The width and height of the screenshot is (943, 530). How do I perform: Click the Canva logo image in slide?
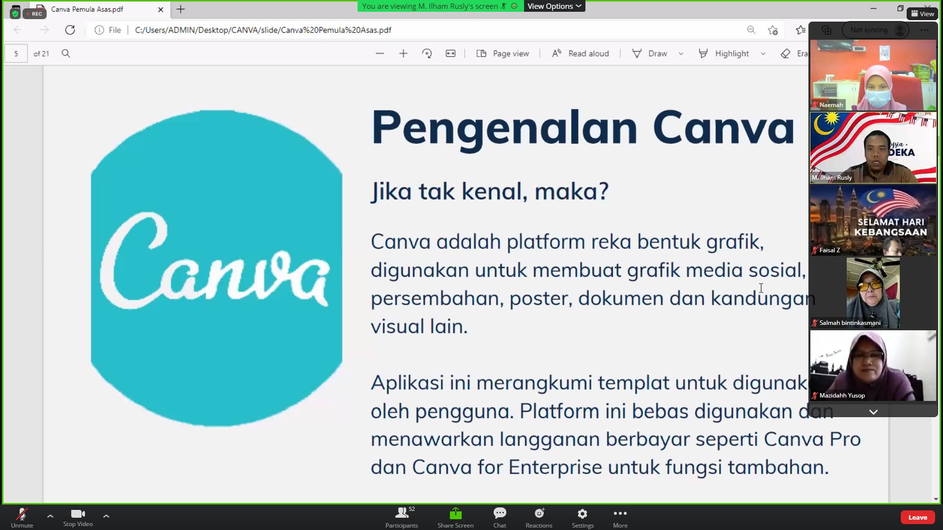pos(217,268)
